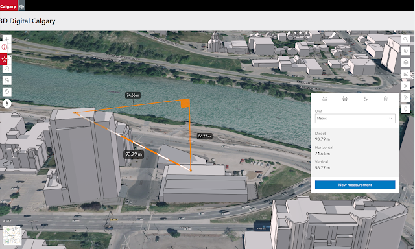Reset orientation with the compass button
The width and height of the screenshot is (415, 249).
7,103
